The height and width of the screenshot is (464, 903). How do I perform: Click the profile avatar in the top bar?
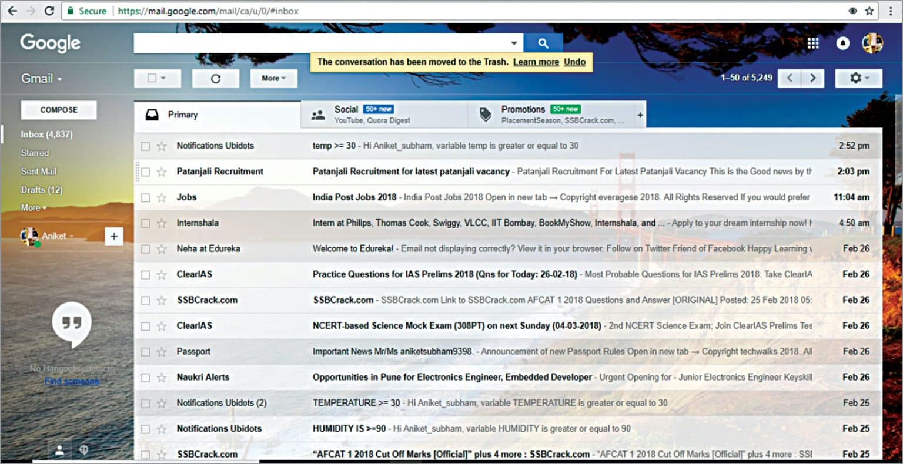coord(873,42)
